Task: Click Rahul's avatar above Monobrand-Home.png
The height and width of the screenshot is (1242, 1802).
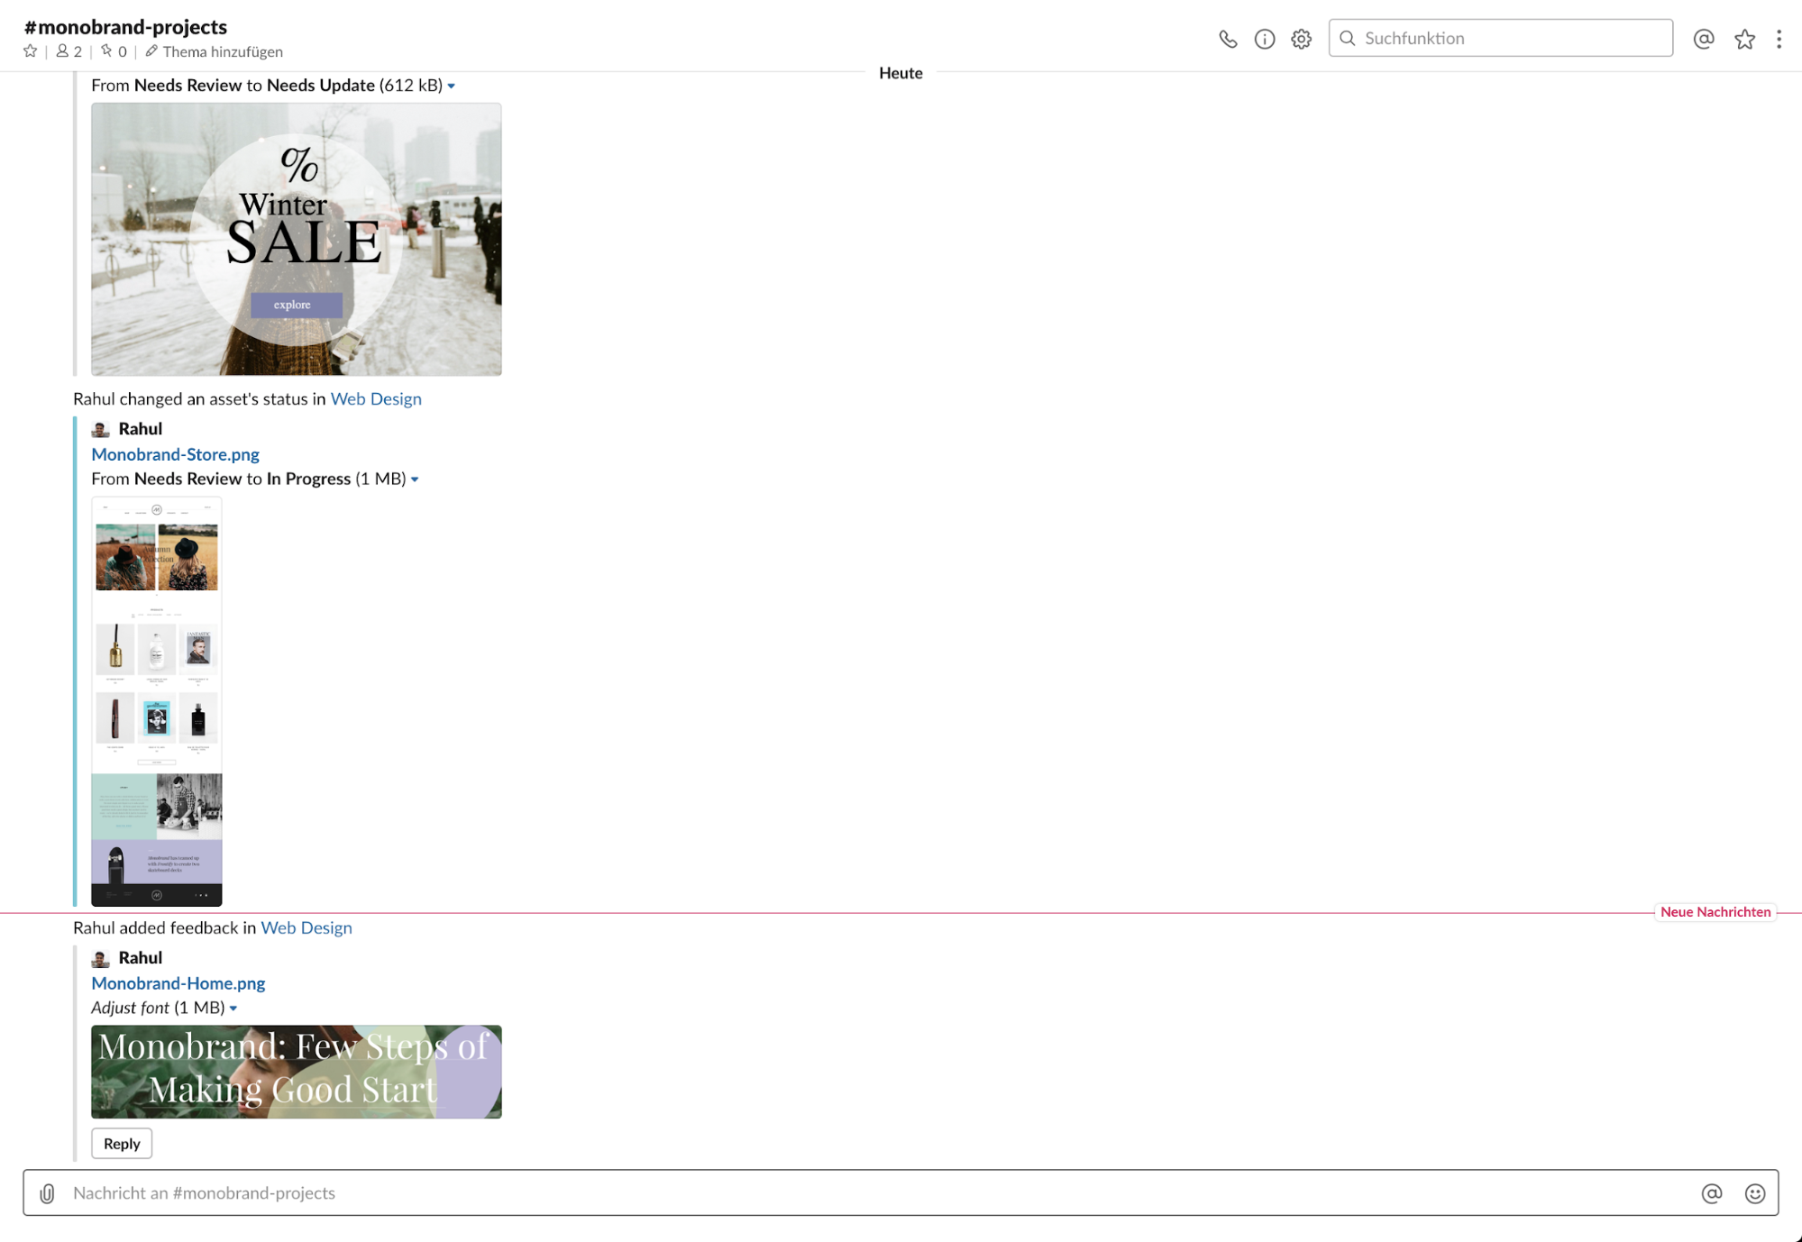Action: click(100, 958)
